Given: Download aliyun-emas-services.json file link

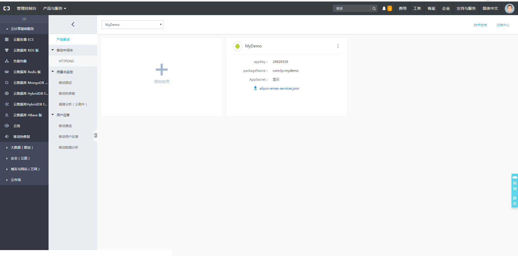Looking at the screenshot, I should 279,88.
